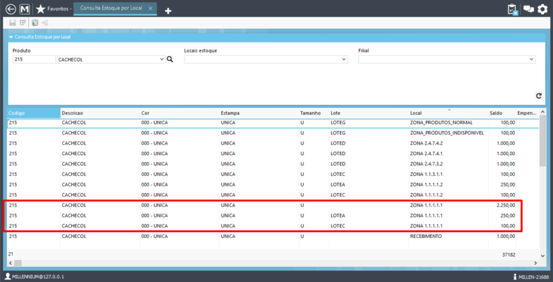
Task: Open the chat messages icon
Action: click(x=528, y=9)
